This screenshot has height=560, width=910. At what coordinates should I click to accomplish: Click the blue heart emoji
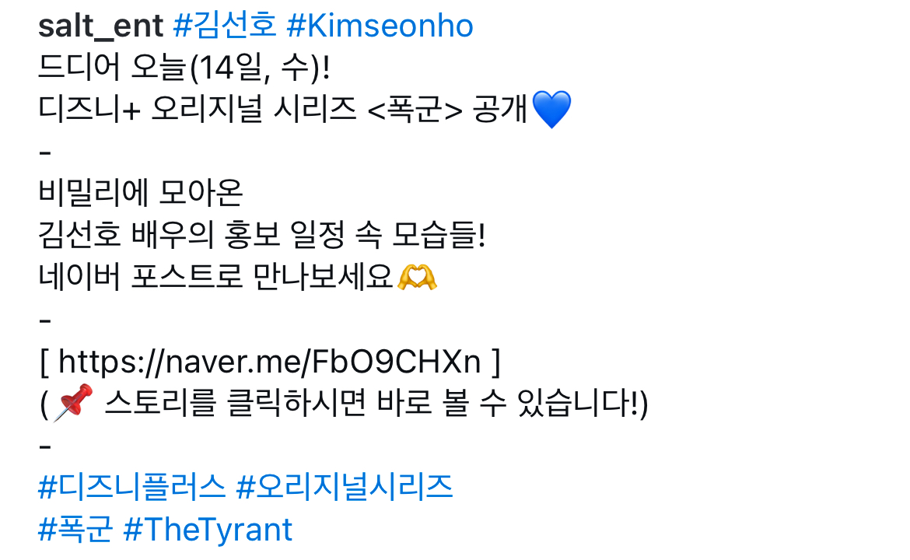pyautogui.click(x=551, y=109)
